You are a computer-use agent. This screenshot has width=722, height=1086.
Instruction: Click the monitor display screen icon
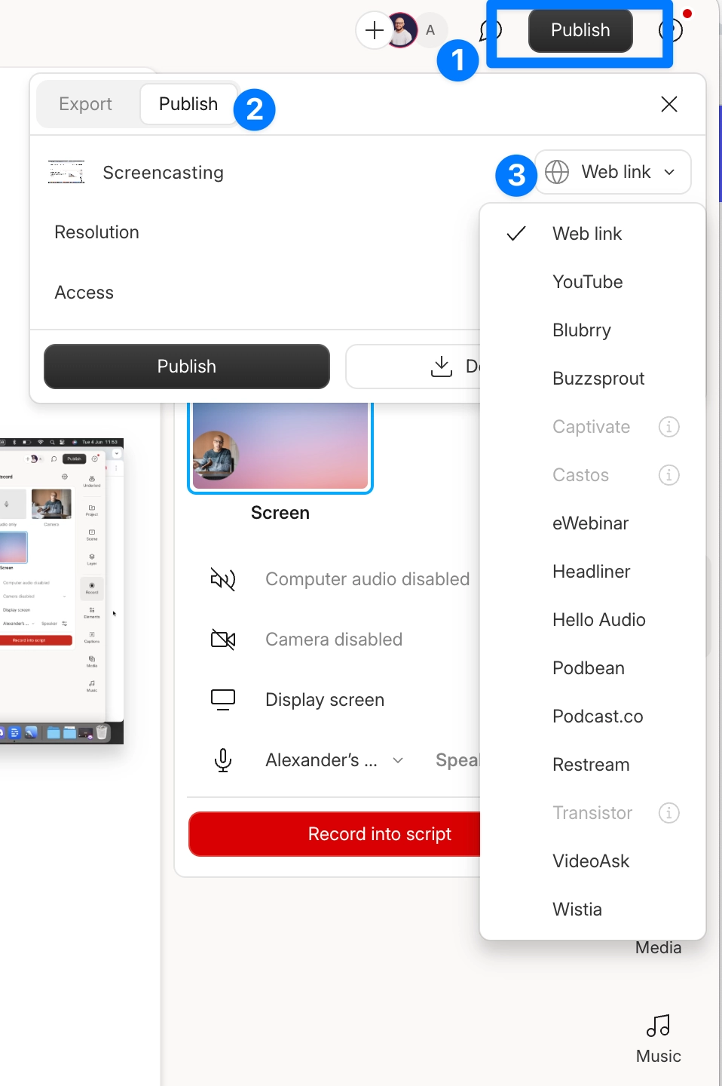pyautogui.click(x=223, y=700)
